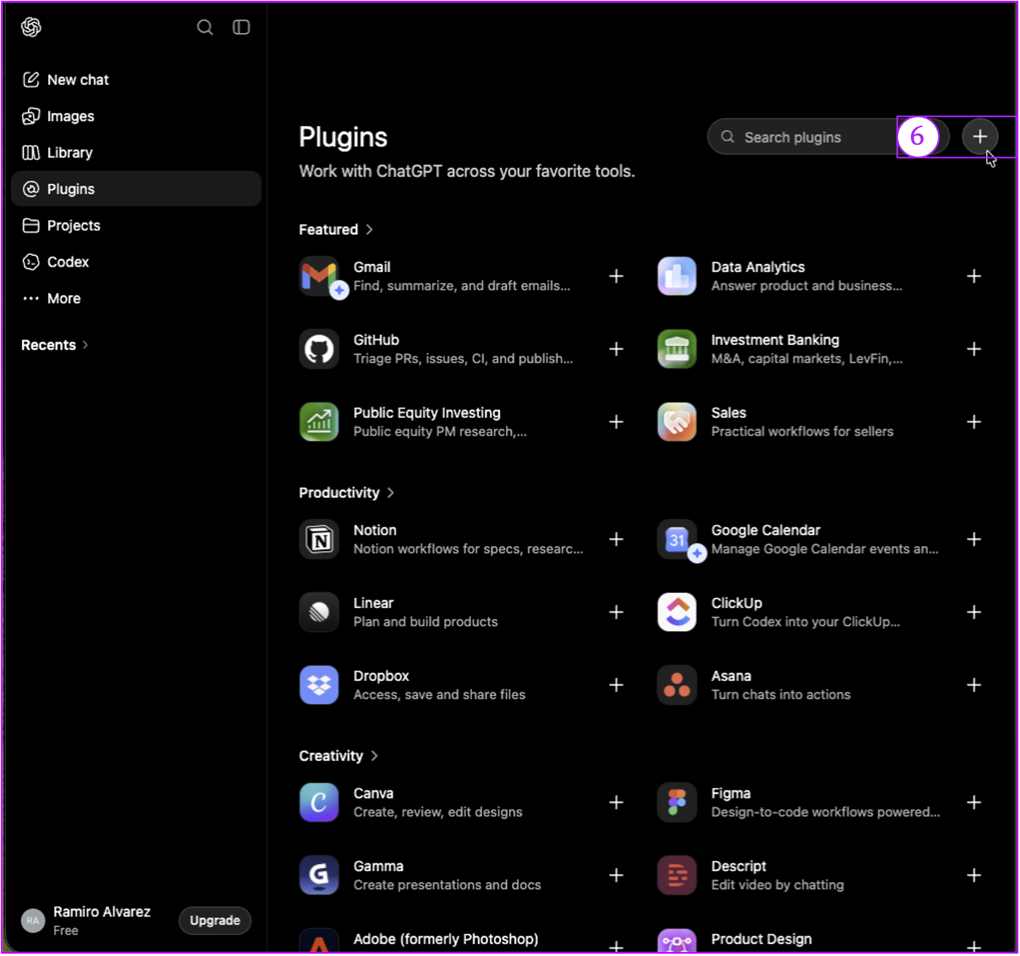Add the Sales plugin
Image resolution: width=1020 pixels, height=956 pixels.
point(974,422)
